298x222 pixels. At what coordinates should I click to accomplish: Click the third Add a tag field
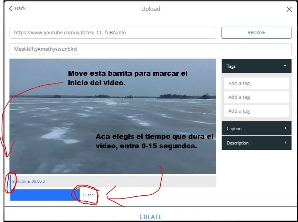(x=256, y=111)
